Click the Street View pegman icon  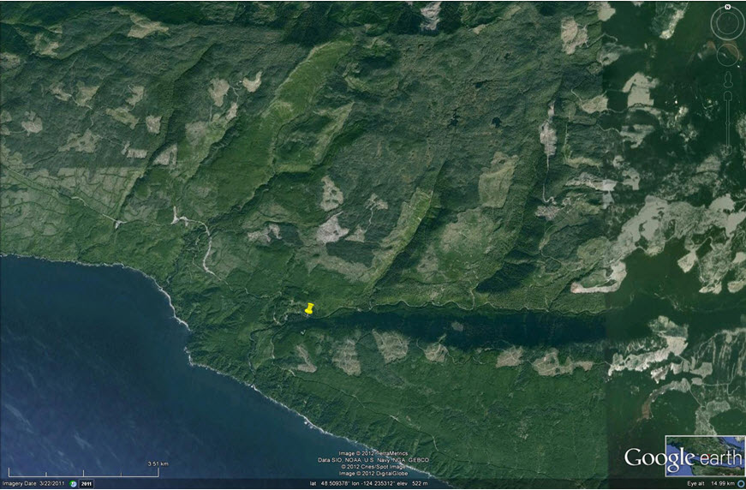(729, 78)
